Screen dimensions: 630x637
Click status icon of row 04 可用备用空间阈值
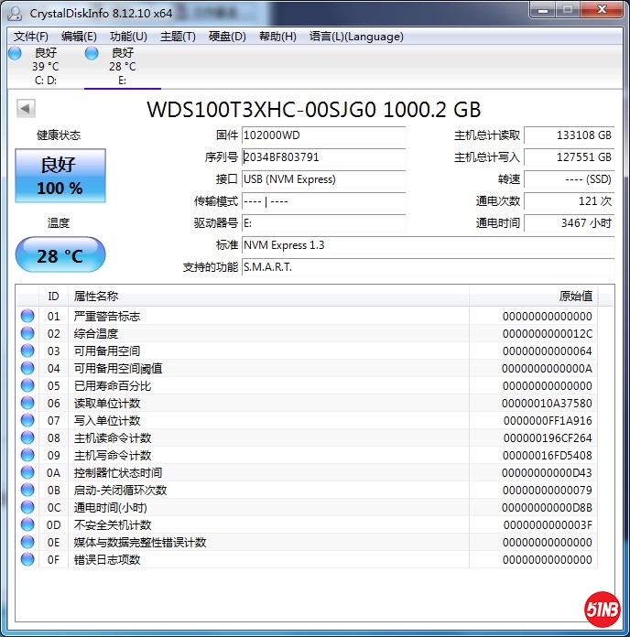click(27, 368)
